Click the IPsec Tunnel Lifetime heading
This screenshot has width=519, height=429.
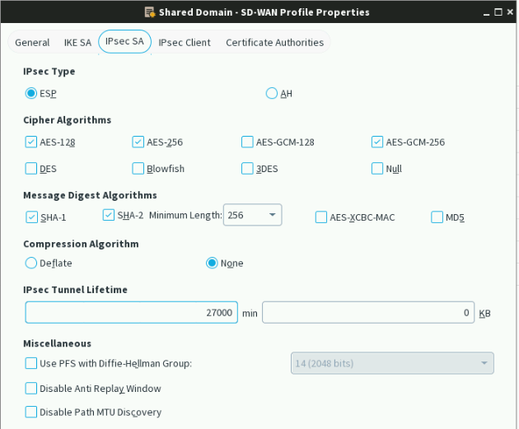coord(75,290)
